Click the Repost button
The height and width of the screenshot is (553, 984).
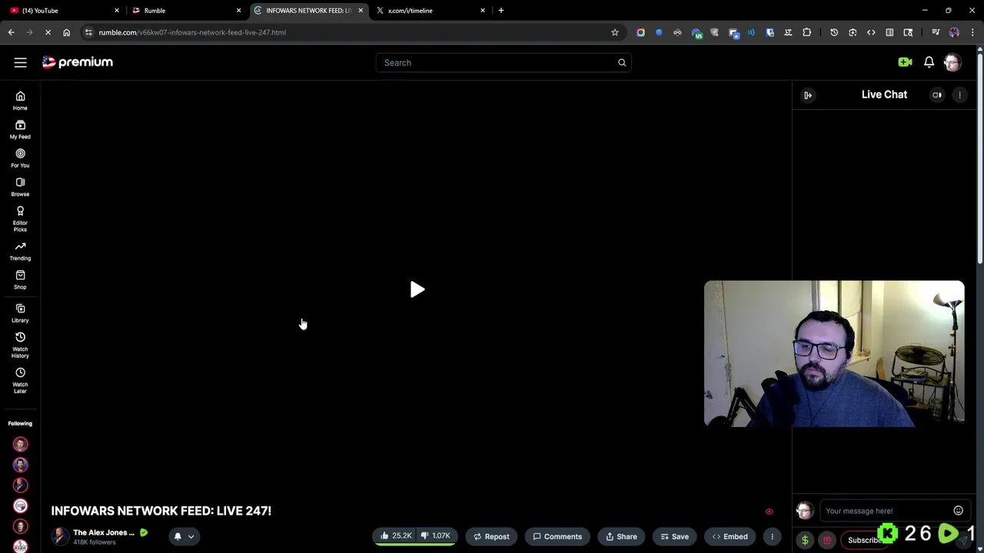coord(491,536)
